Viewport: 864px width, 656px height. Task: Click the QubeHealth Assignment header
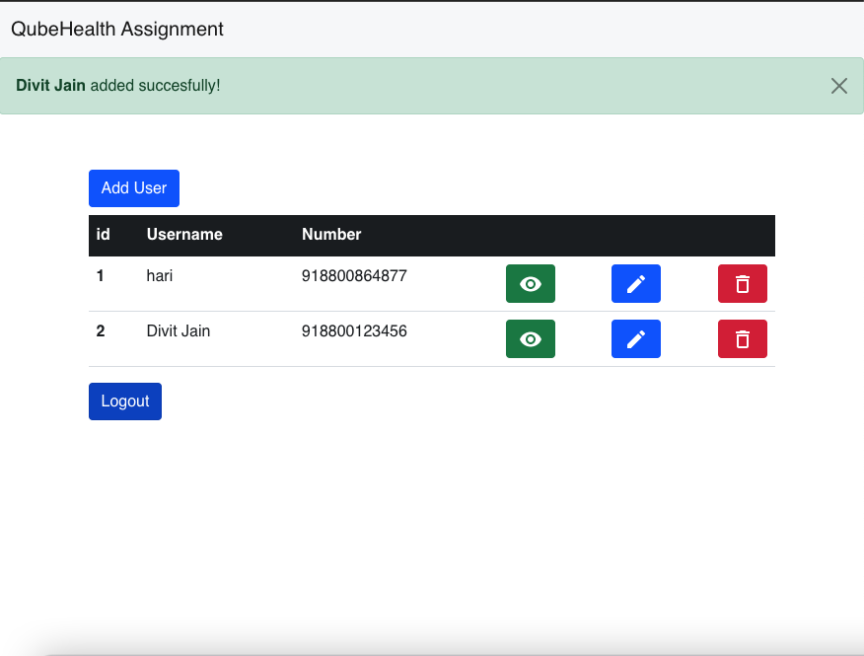[115, 29]
